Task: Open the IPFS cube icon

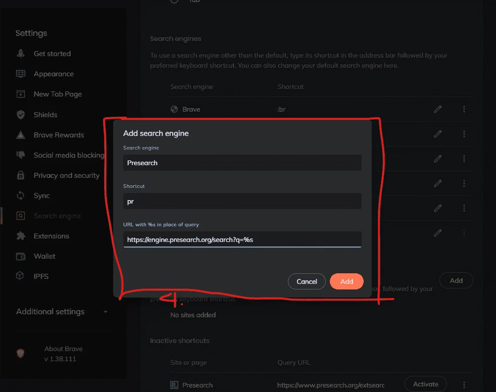Action: point(20,276)
